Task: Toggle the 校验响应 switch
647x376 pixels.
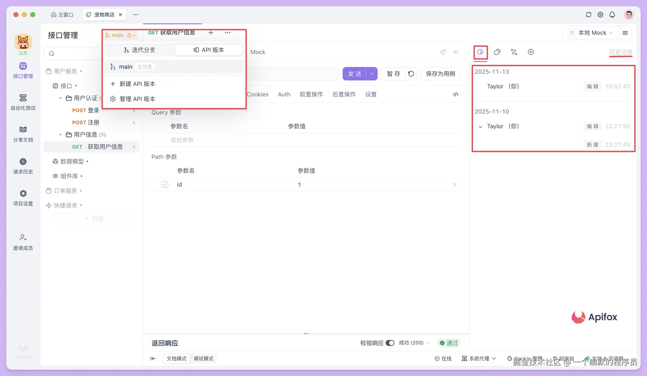Action: tap(390, 343)
